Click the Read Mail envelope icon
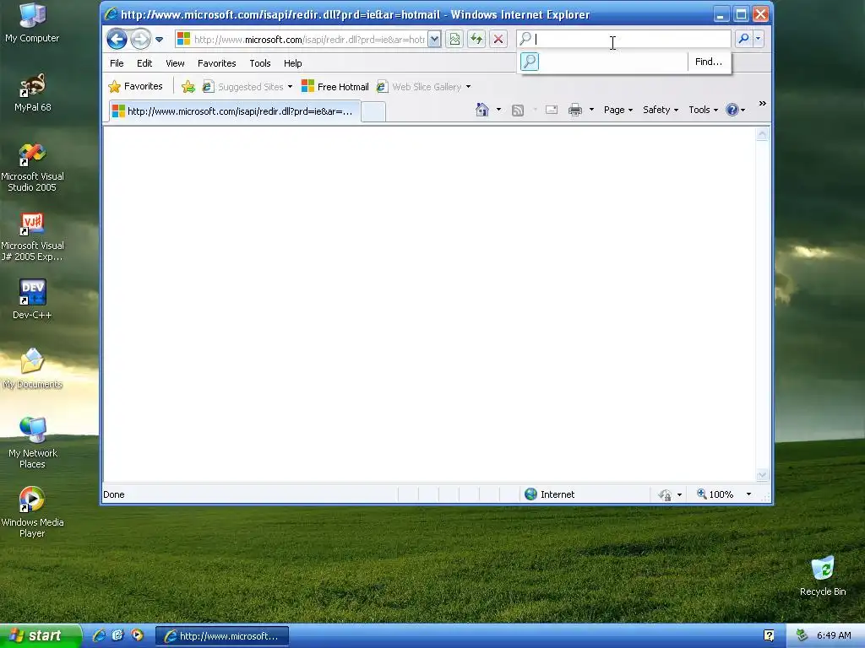This screenshot has width=865, height=648. click(551, 110)
